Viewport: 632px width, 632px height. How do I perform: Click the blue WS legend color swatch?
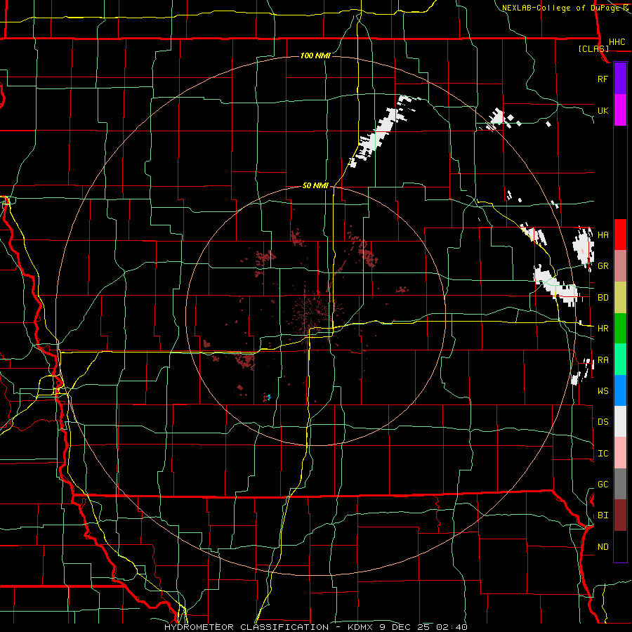620,390
